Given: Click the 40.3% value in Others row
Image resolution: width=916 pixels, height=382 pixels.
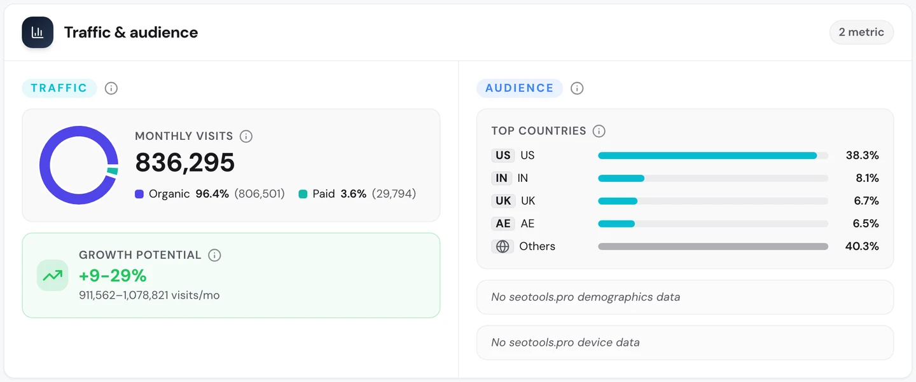Looking at the screenshot, I should click(x=862, y=246).
